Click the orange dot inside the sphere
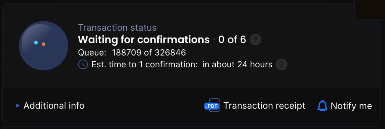The height and width of the screenshot is (129, 385). click(x=43, y=44)
